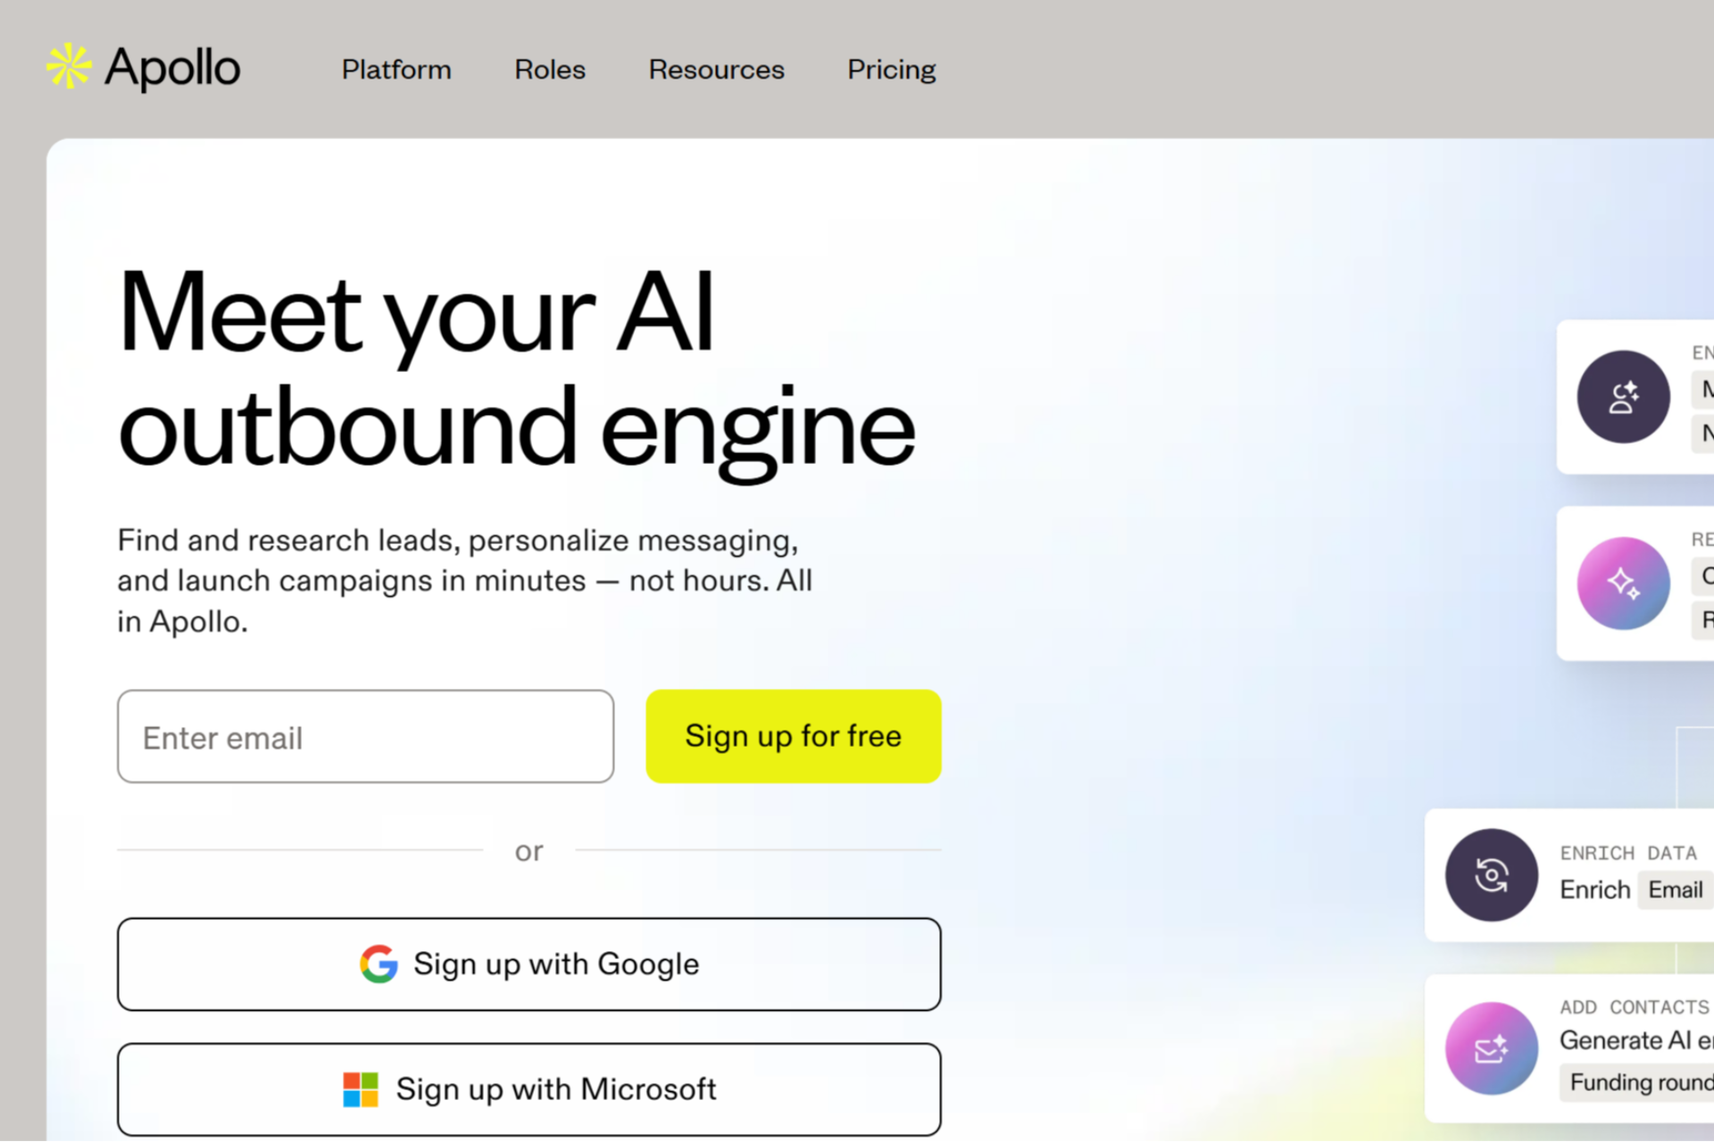Click the Enter email input field
The height and width of the screenshot is (1142, 1714).
[365, 737]
